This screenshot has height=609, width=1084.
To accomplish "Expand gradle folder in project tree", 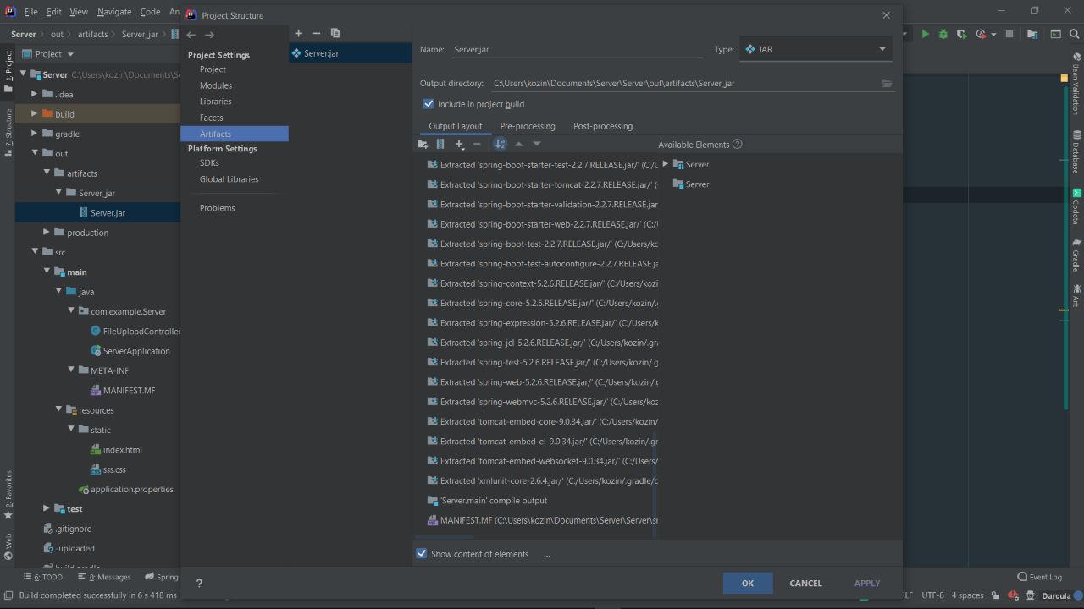I will click(x=35, y=134).
